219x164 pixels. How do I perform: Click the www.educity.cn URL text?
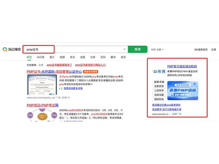[160, 114]
